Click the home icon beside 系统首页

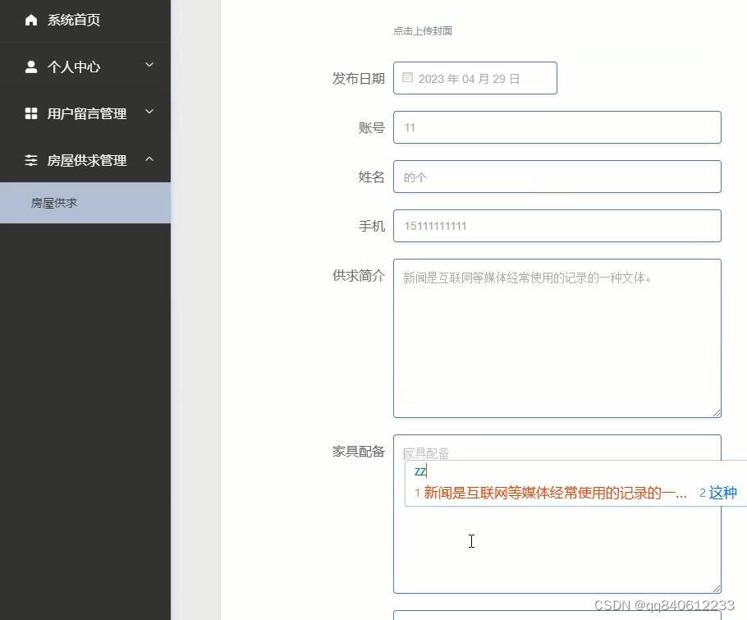coord(31,20)
